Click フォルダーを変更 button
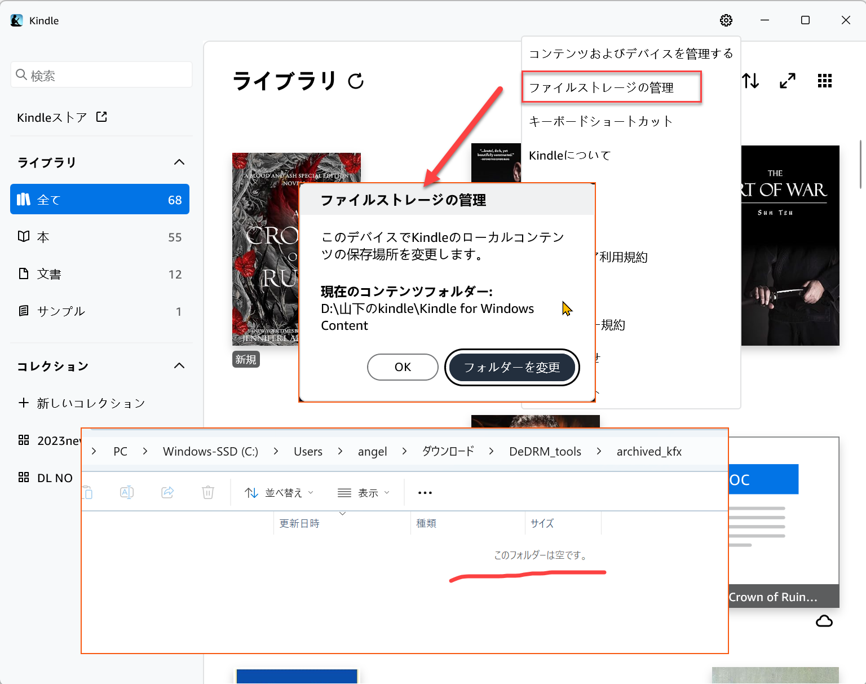The height and width of the screenshot is (684, 866). coord(512,368)
